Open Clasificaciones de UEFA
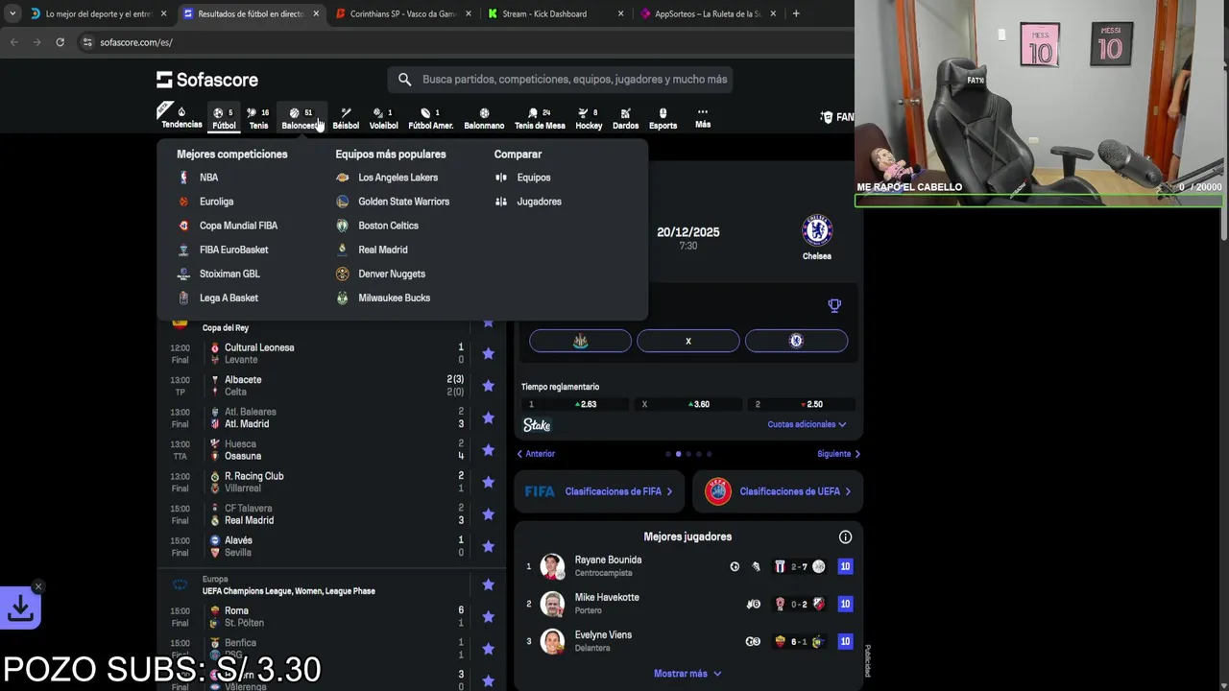The width and height of the screenshot is (1229, 691). click(x=777, y=491)
